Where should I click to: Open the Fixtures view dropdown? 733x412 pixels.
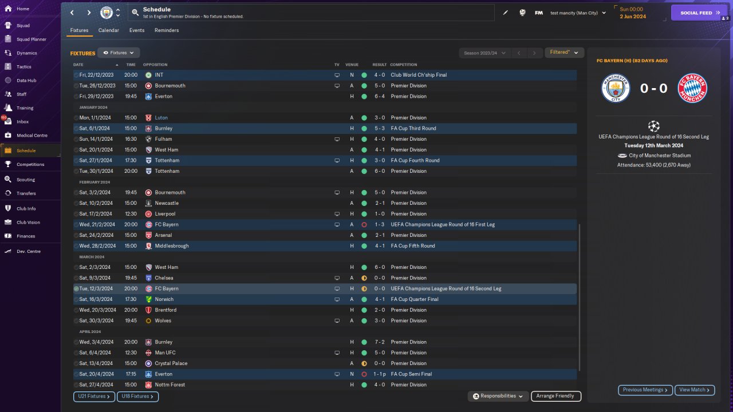[x=119, y=53]
